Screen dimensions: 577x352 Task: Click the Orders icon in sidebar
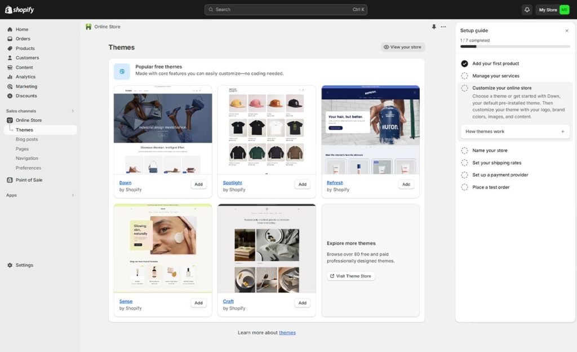[x=10, y=39]
